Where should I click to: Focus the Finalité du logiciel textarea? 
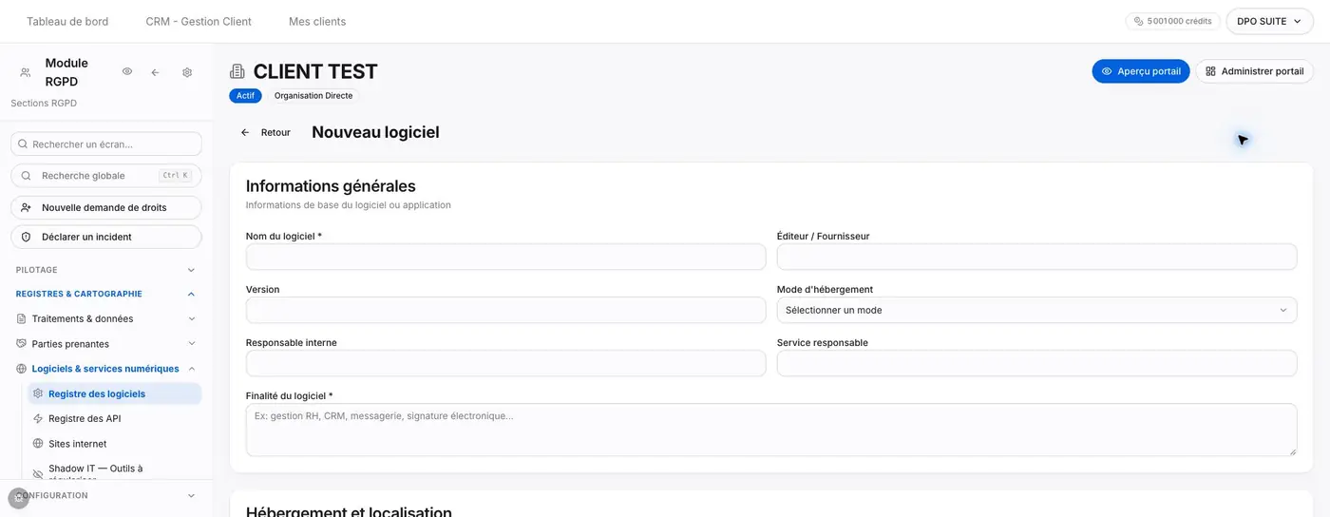tap(771, 430)
